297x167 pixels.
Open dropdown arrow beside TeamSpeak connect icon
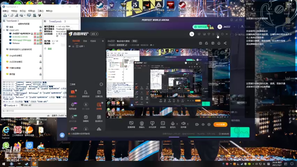coord(8,16)
